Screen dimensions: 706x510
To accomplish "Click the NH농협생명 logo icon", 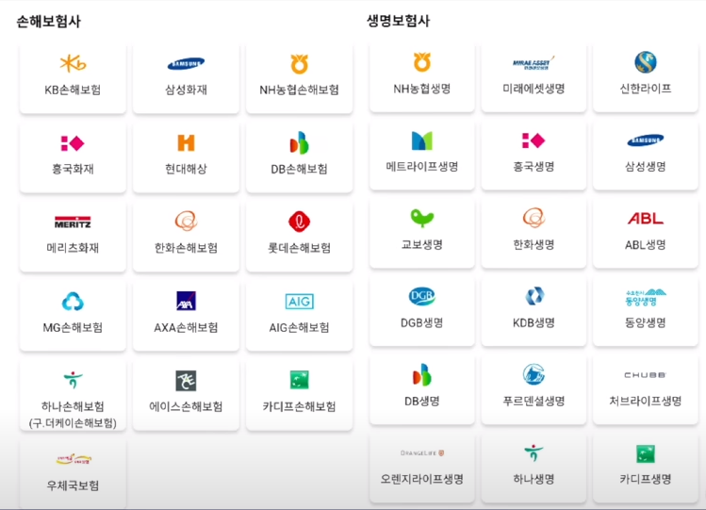I will point(422,62).
